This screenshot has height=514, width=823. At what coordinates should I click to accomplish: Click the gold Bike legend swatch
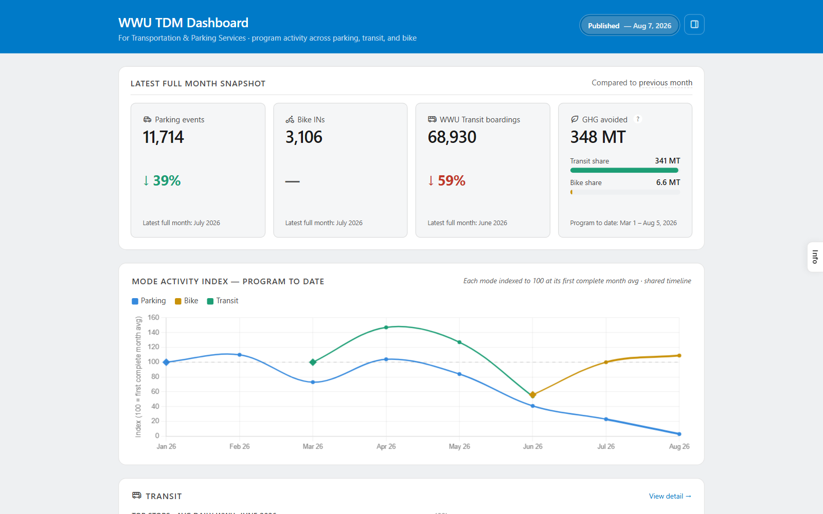pyautogui.click(x=178, y=301)
